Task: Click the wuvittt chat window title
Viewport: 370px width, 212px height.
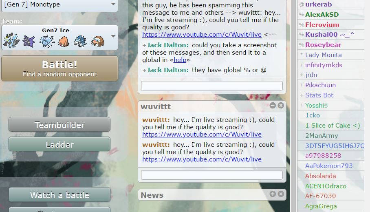Action: click(x=156, y=106)
